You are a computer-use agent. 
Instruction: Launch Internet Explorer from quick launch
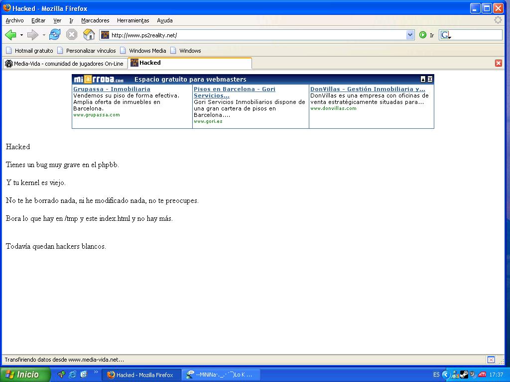pos(72,375)
